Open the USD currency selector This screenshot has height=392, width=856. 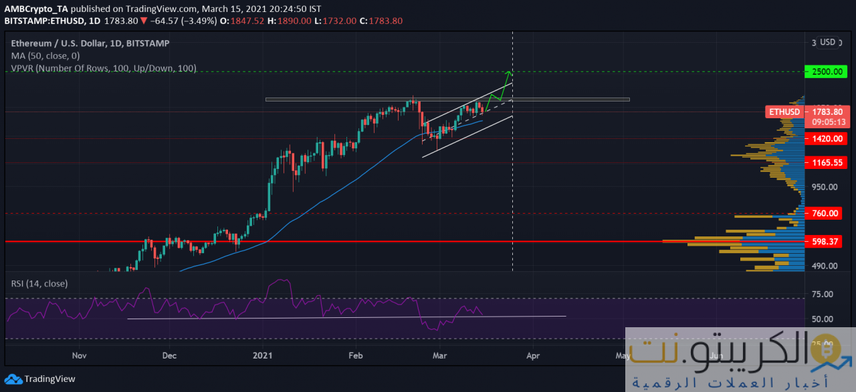pyautogui.click(x=827, y=43)
